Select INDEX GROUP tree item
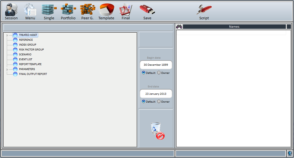This screenshot has width=294, height=158. [28, 45]
